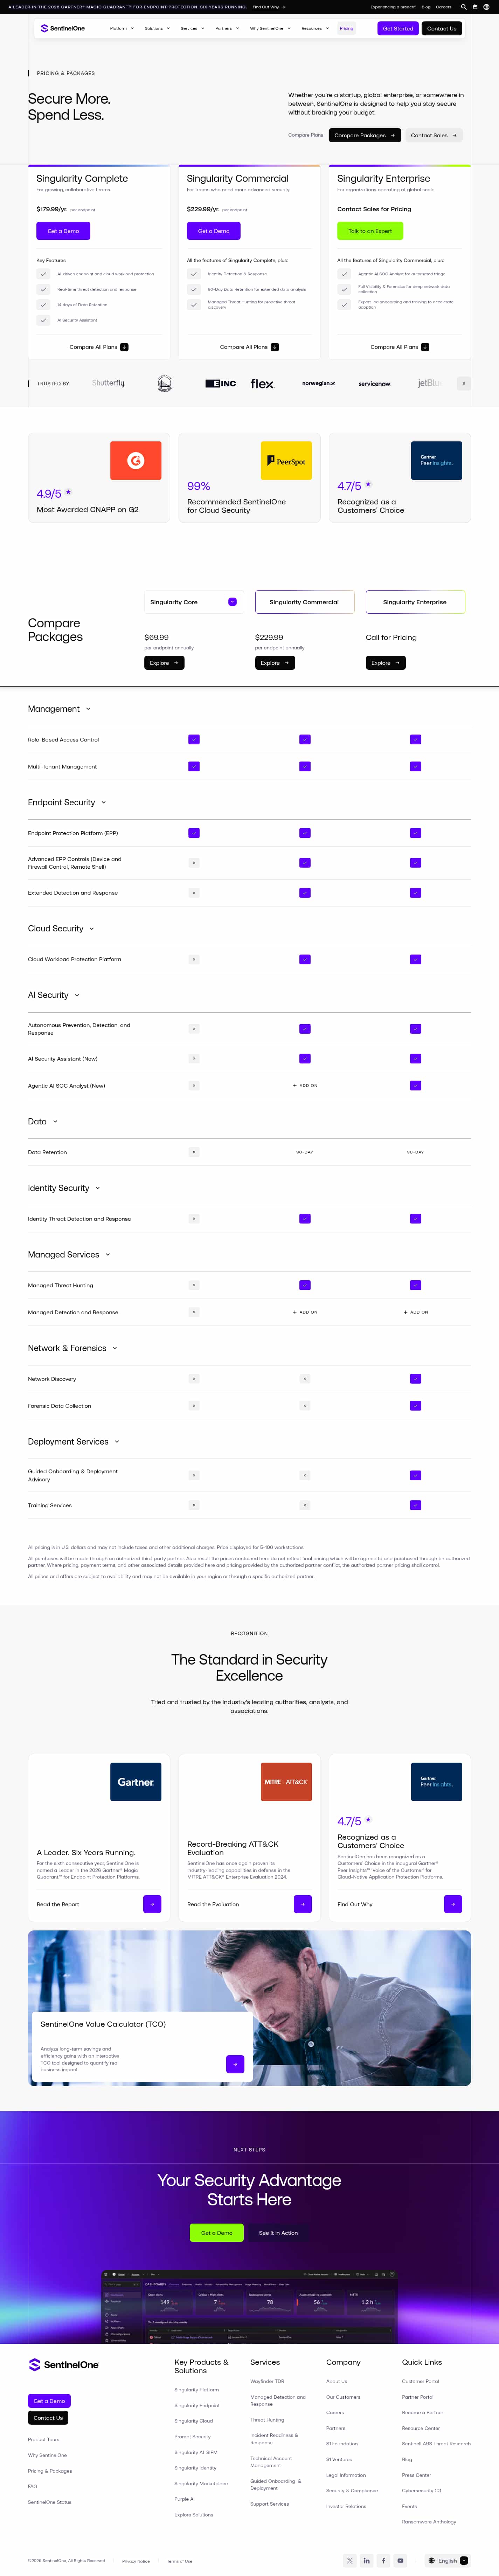Click the arrow button beside Read the Report
Viewport: 499px width, 2576px height.
click(152, 1904)
